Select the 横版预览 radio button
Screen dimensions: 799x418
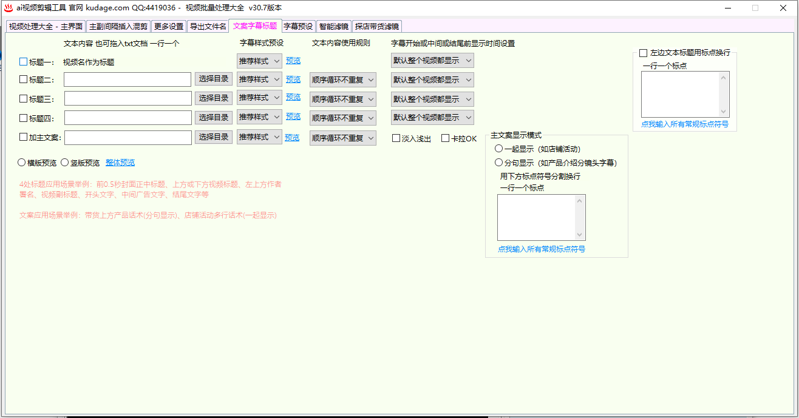[x=22, y=162]
